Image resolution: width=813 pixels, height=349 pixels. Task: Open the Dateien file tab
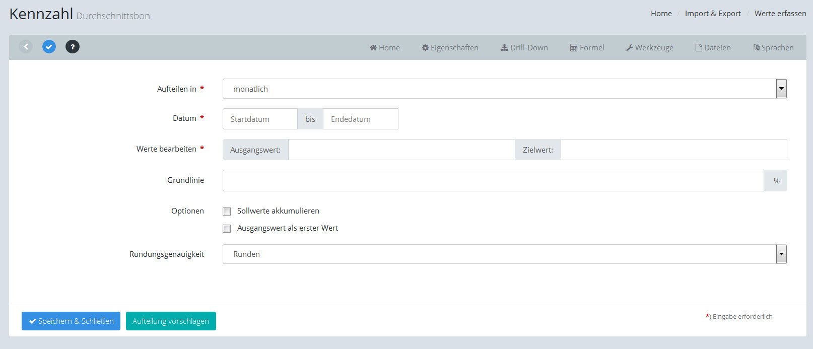click(713, 48)
